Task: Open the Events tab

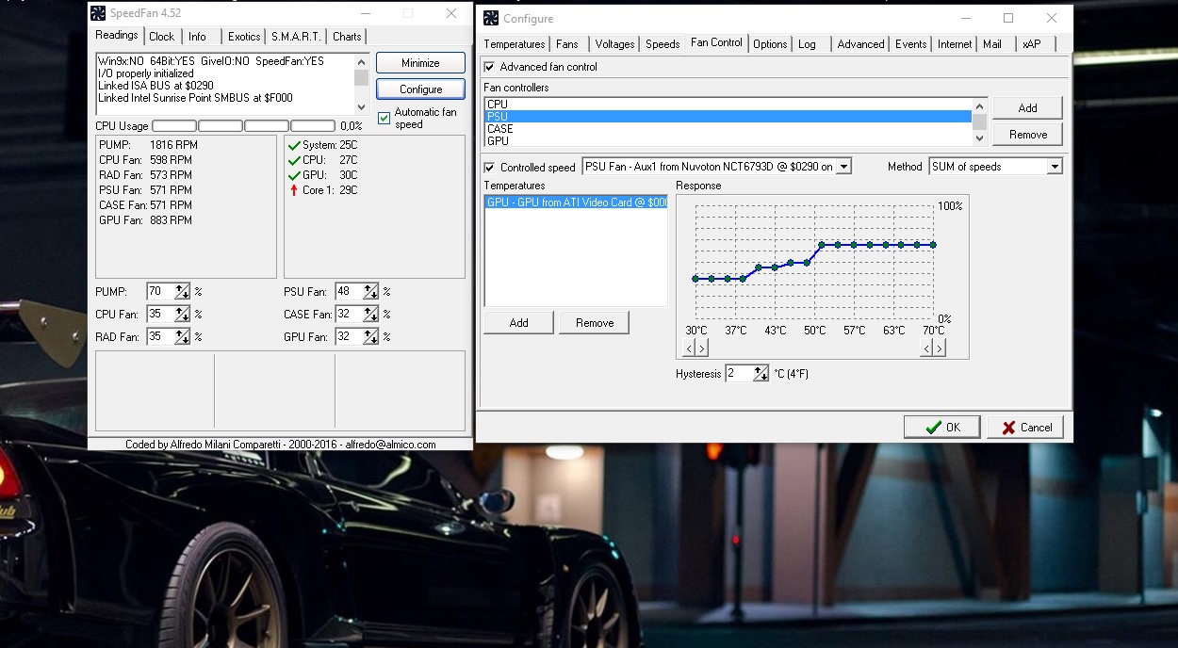Action: point(910,44)
